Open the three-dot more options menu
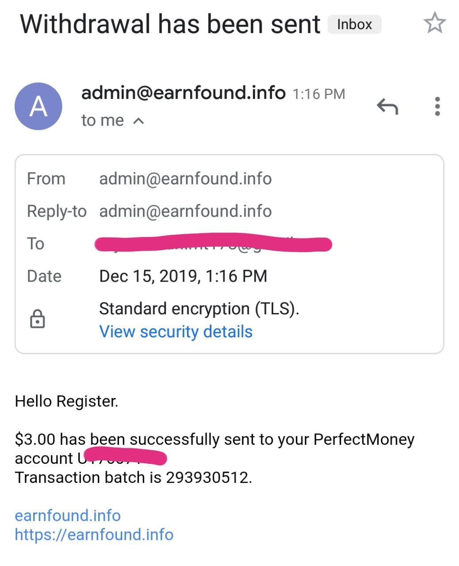This screenshot has height=566, width=459. click(x=437, y=107)
